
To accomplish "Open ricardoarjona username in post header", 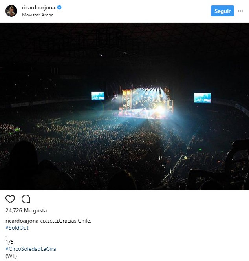I will pyautogui.click(x=39, y=7).
